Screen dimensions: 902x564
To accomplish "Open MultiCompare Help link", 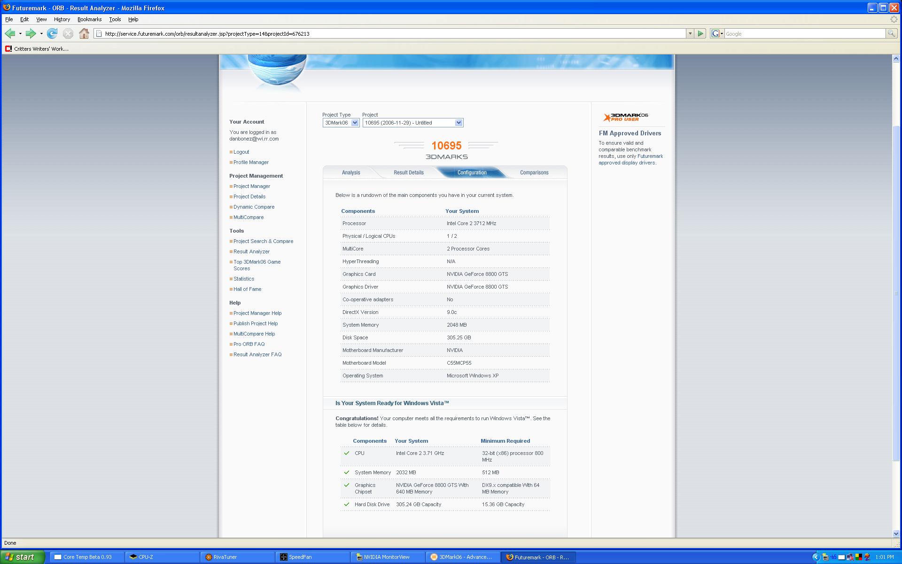I will 254,334.
